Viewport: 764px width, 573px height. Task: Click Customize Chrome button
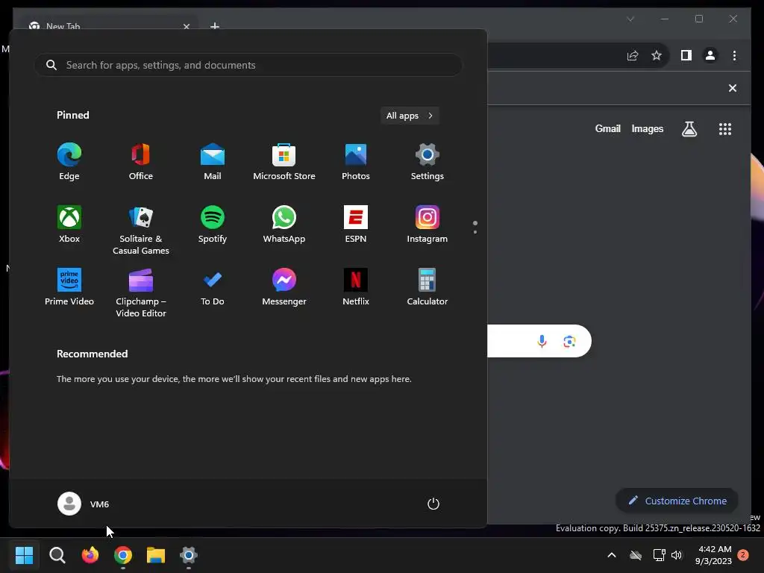(x=677, y=501)
